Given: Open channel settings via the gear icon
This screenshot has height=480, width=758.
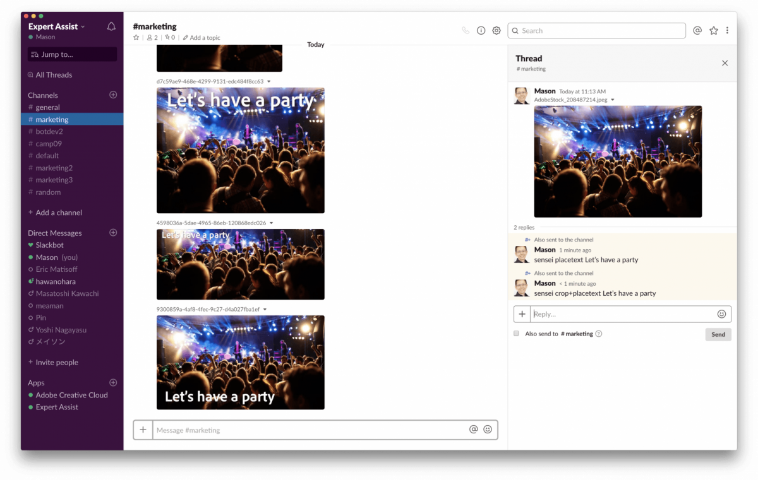Looking at the screenshot, I should tap(496, 30).
